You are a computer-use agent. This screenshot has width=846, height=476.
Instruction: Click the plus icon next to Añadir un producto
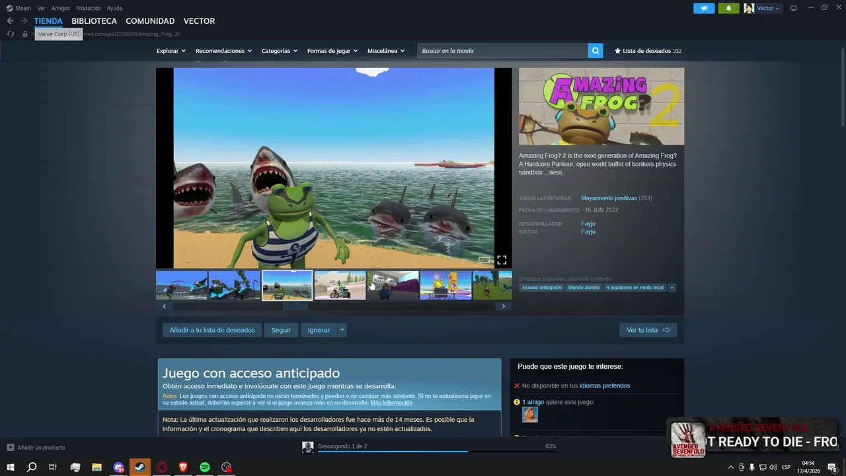coord(10,448)
